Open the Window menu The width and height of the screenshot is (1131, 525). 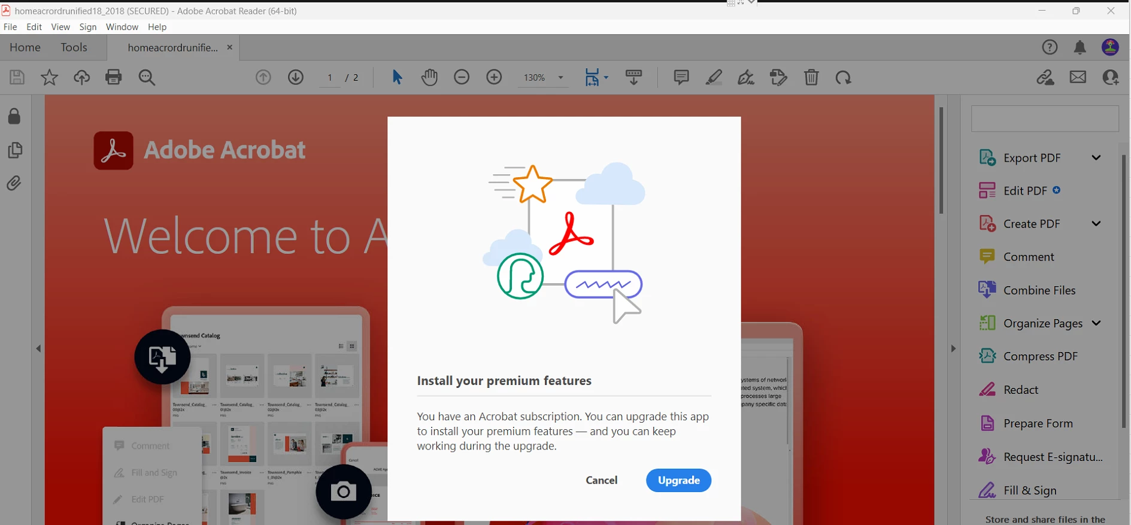coord(122,27)
